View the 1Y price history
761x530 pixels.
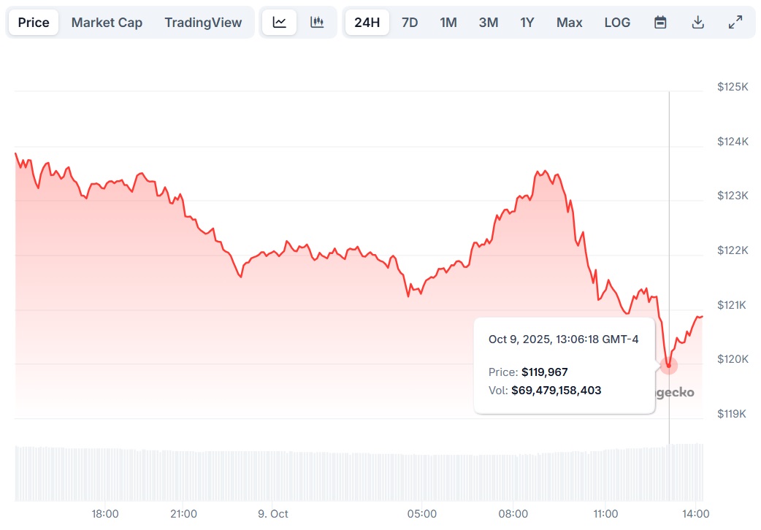[x=527, y=23]
